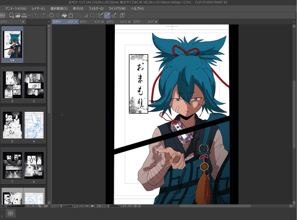Select page 5 thumbnail in page manager
Viewport: 297px width, 220px height.
[12, 125]
